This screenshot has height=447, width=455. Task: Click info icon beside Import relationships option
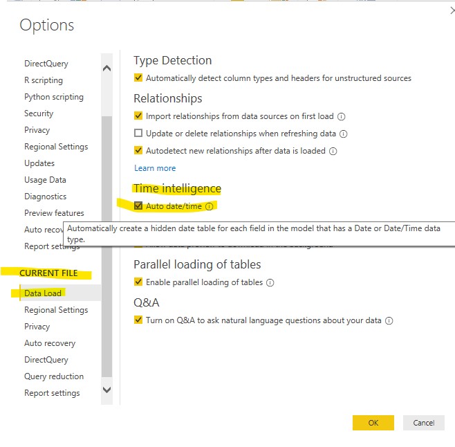pos(342,117)
